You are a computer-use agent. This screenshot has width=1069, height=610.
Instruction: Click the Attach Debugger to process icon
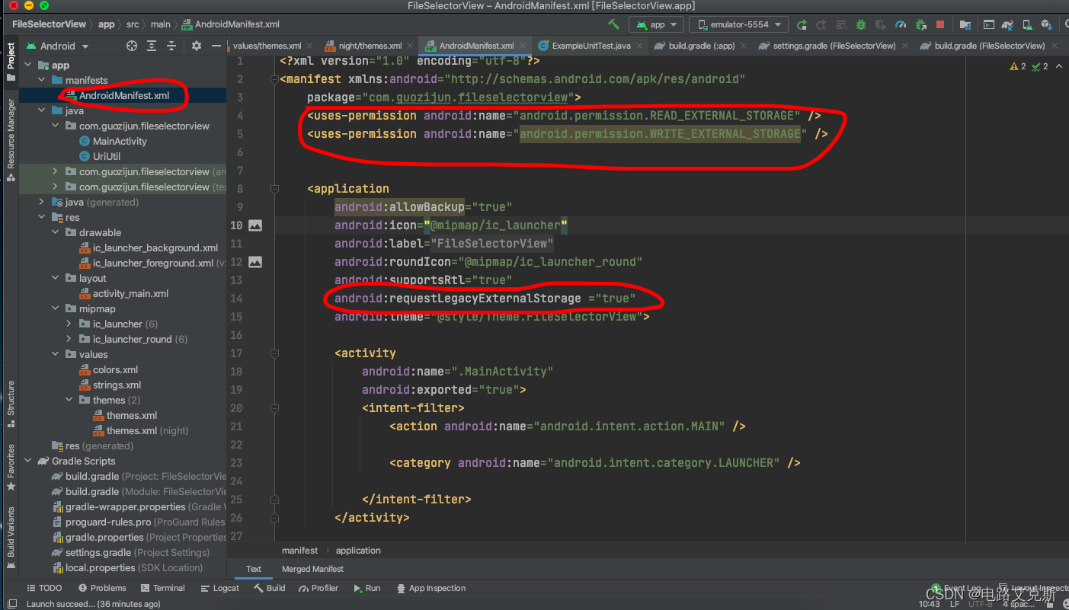[x=920, y=24]
